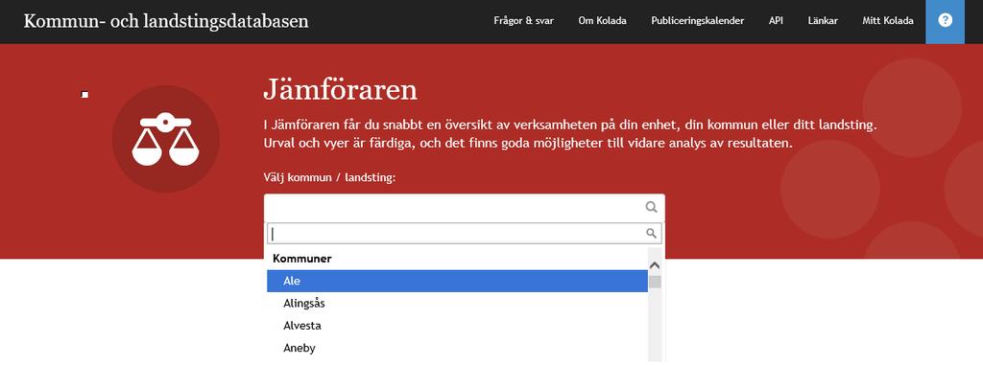Select Ale from the kommun list
Viewport: 983px width, 365px height.
point(457,281)
